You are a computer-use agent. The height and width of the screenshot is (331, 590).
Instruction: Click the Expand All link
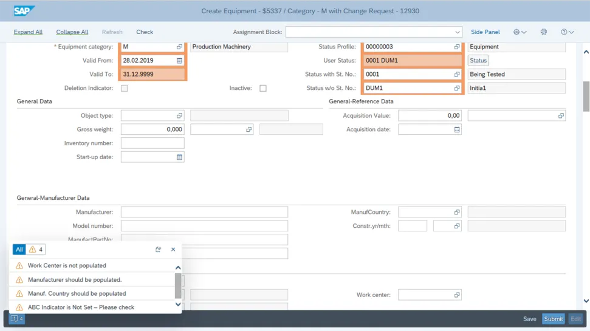click(x=28, y=32)
